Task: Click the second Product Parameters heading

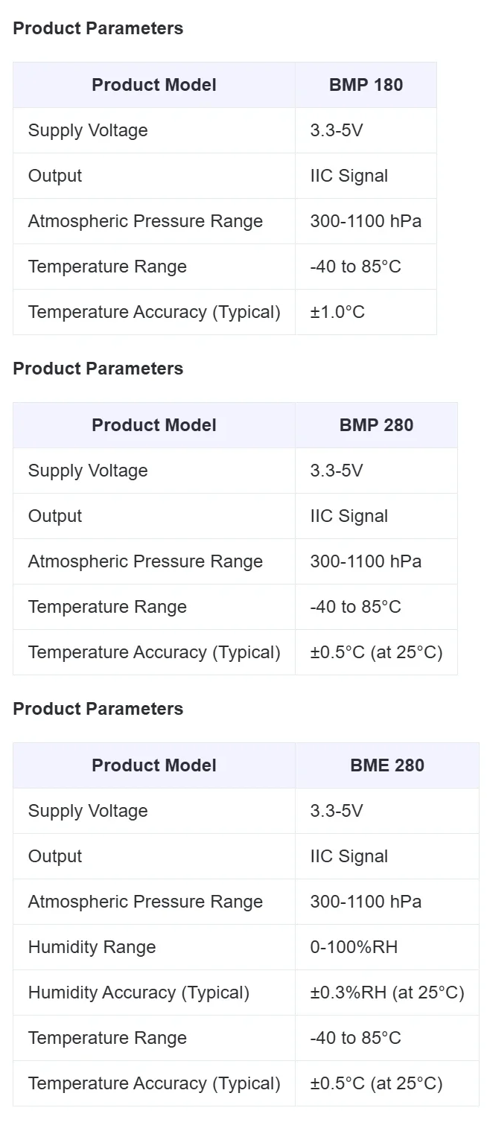Action: [98, 369]
